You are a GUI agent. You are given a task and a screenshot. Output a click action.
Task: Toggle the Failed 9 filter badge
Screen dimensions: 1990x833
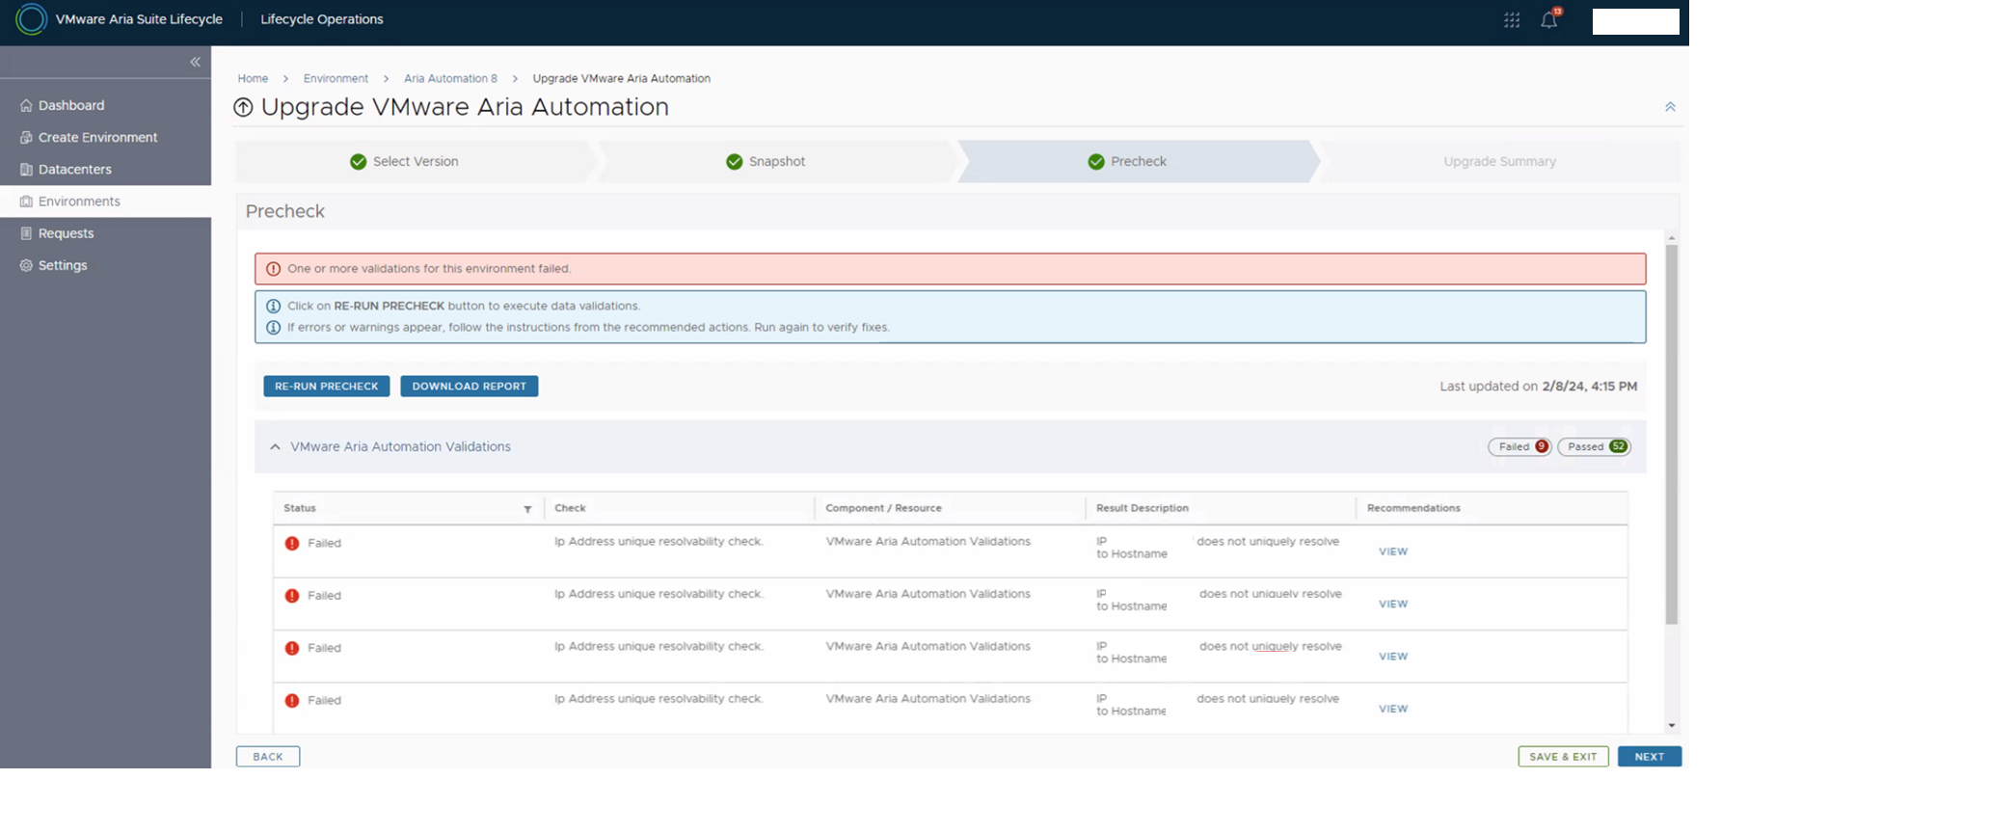[x=1519, y=446]
